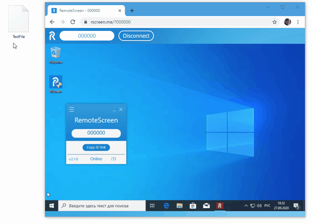This screenshot has height=224, width=312.
Task: Open File Explorer on the remote taskbar
Action: tap(179, 205)
